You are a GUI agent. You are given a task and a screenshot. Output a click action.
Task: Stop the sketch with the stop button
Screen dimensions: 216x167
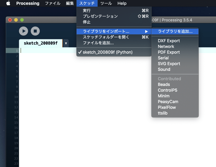(35, 31)
